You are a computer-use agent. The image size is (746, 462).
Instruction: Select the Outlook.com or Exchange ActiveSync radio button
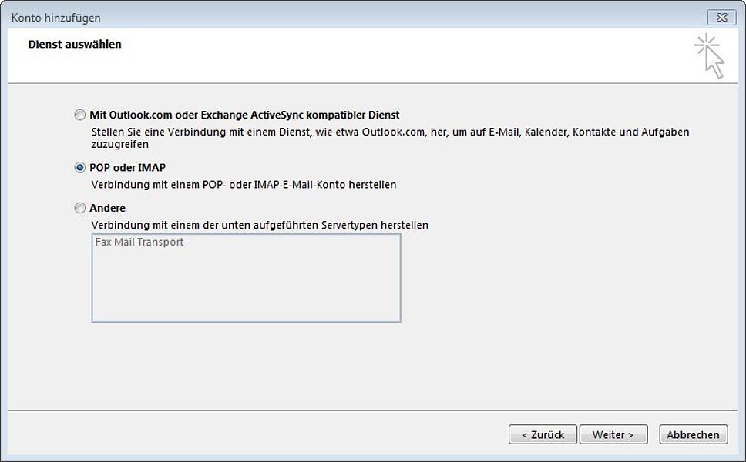coord(80,115)
